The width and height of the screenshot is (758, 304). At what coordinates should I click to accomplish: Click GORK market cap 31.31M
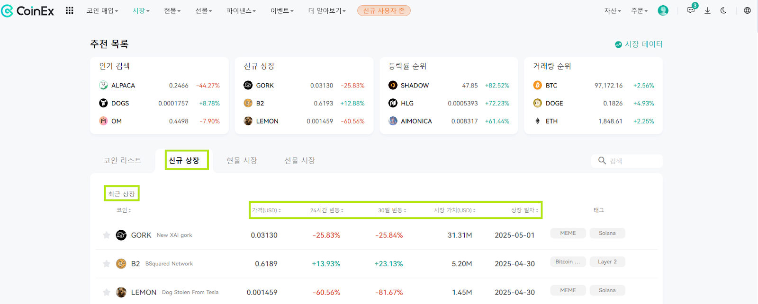(460, 235)
